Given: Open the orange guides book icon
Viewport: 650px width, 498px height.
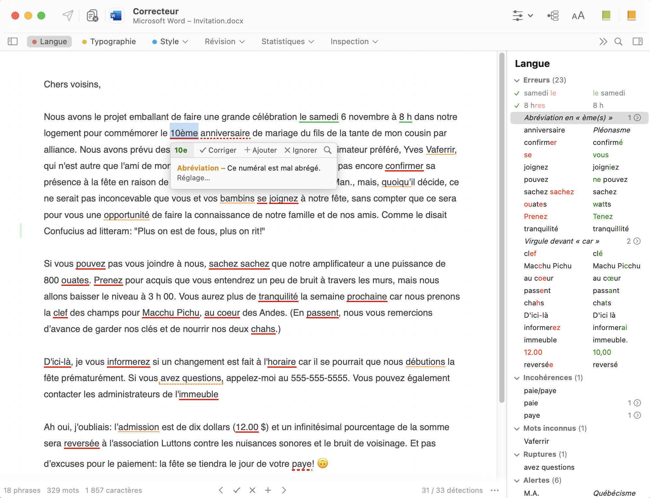Looking at the screenshot, I should pos(631,15).
